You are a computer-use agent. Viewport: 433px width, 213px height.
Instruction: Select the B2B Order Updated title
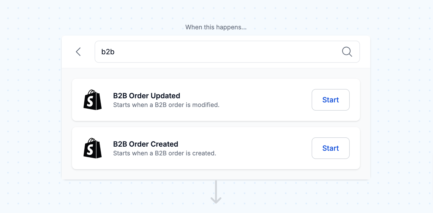coord(147,96)
